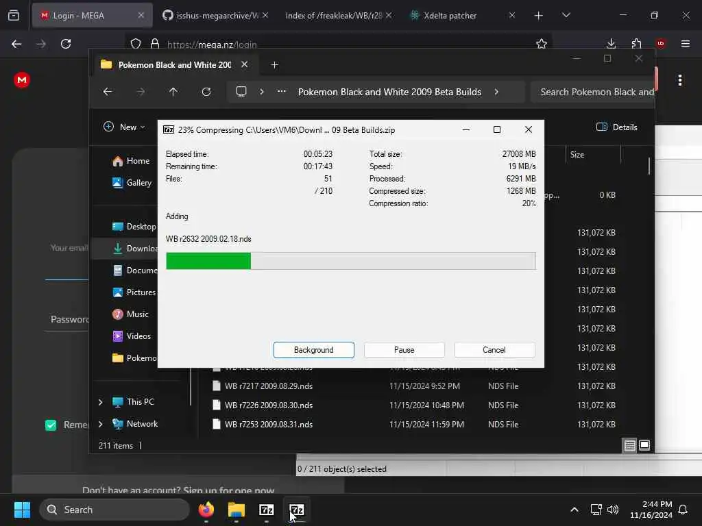
Task: Open the Firefox extensions menu
Action: click(636, 44)
